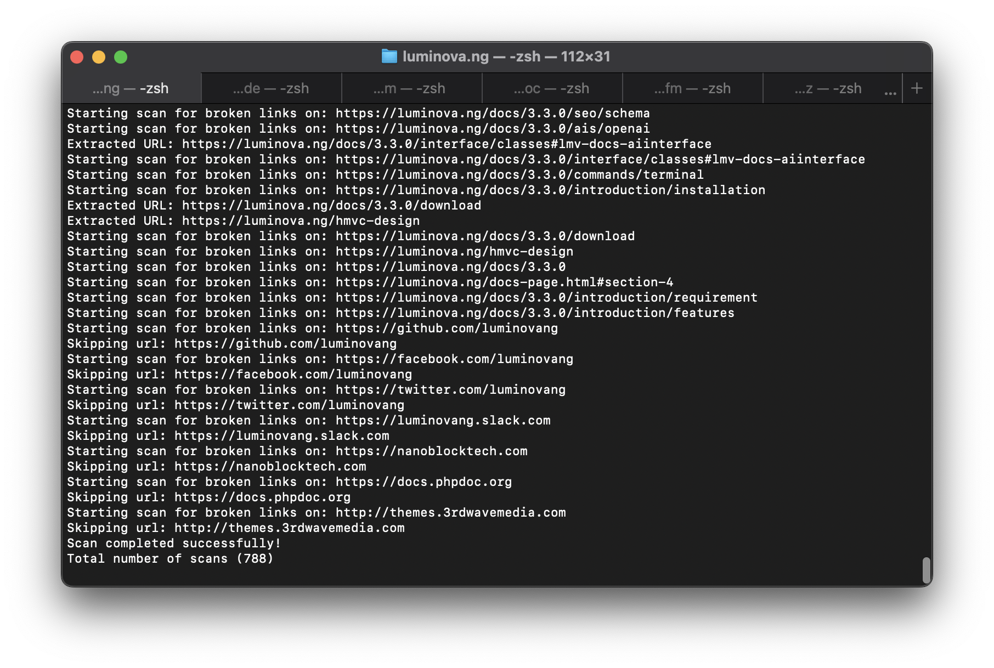
Task: Click 'Starting scan' line for facebook.com/luminovang
Action: click(x=320, y=359)
